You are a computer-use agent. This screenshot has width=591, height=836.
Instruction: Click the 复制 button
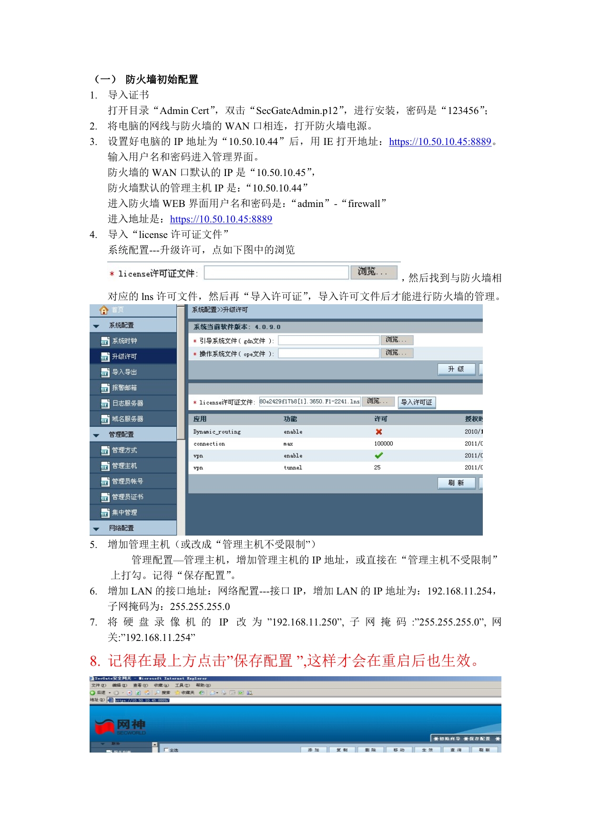tap(342, 750)
